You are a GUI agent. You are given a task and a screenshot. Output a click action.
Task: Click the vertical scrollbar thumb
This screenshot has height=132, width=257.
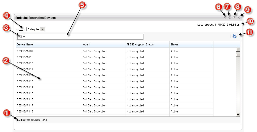(x=238, y=55)
